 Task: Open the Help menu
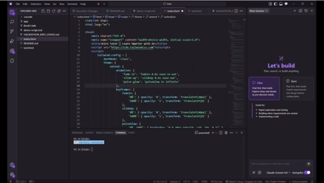[x=83, y=4]
